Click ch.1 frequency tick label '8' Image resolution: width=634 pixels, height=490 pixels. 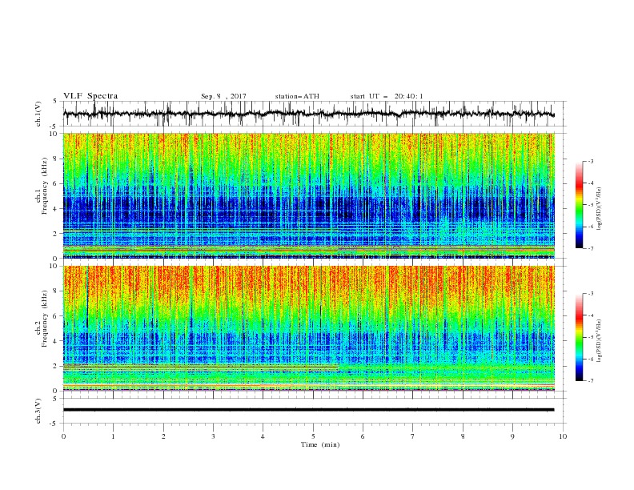(x=56, y=159)
